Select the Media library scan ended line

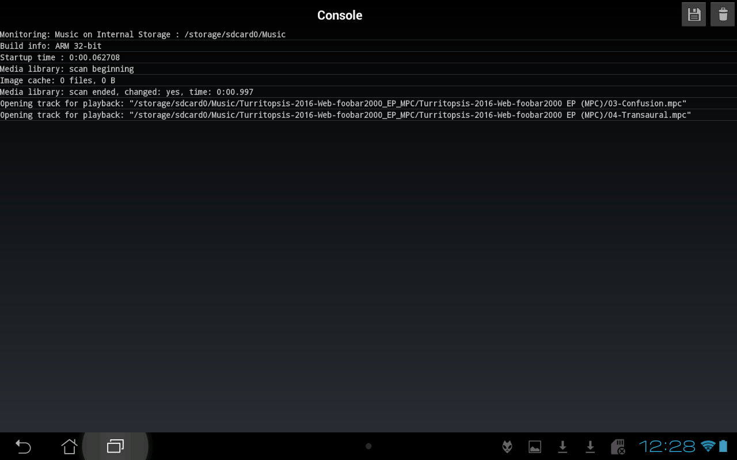pos(126,92)
